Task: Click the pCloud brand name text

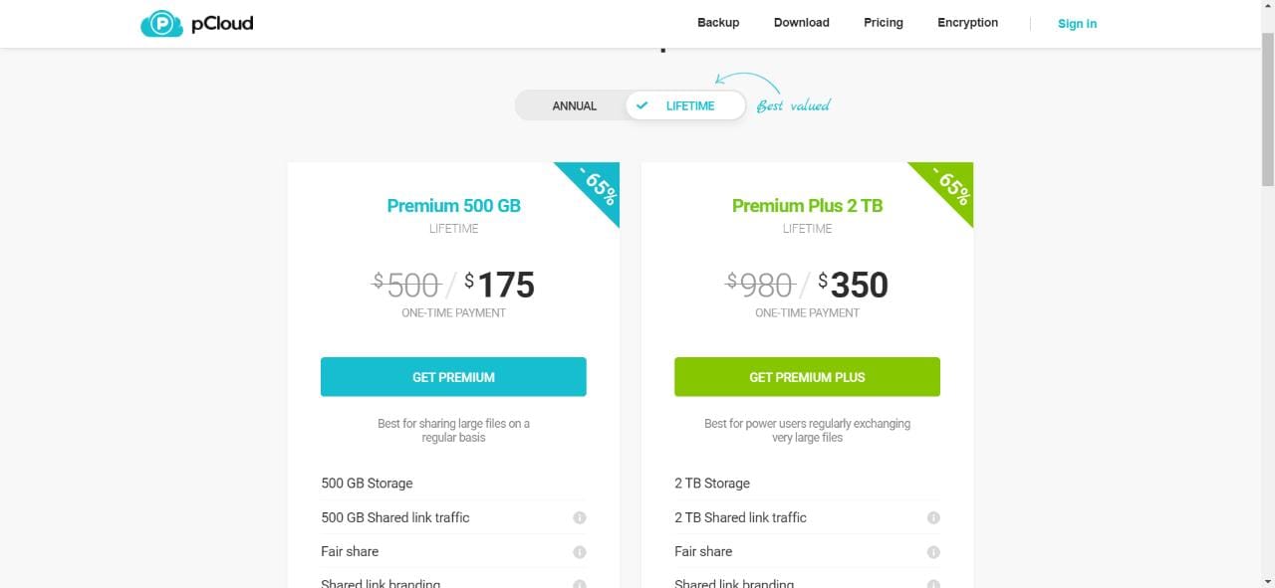Action: point(222,23)
